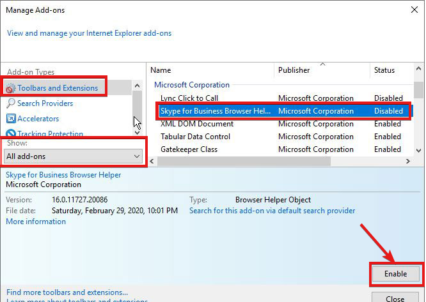Select Accelerators add-on type

pos(38,119)
